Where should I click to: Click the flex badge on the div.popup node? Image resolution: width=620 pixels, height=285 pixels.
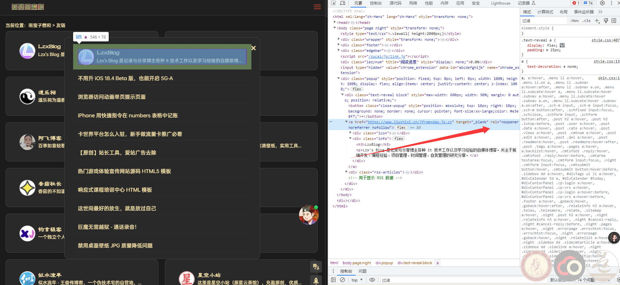357,89
